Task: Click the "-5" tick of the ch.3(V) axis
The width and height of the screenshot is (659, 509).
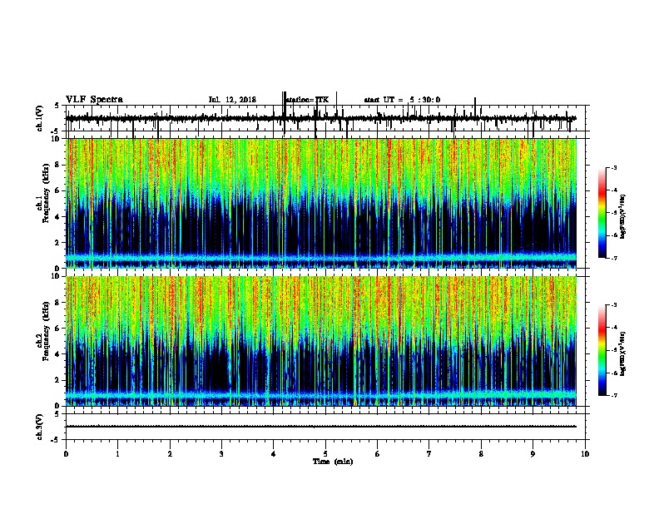Action: (57, 440)
